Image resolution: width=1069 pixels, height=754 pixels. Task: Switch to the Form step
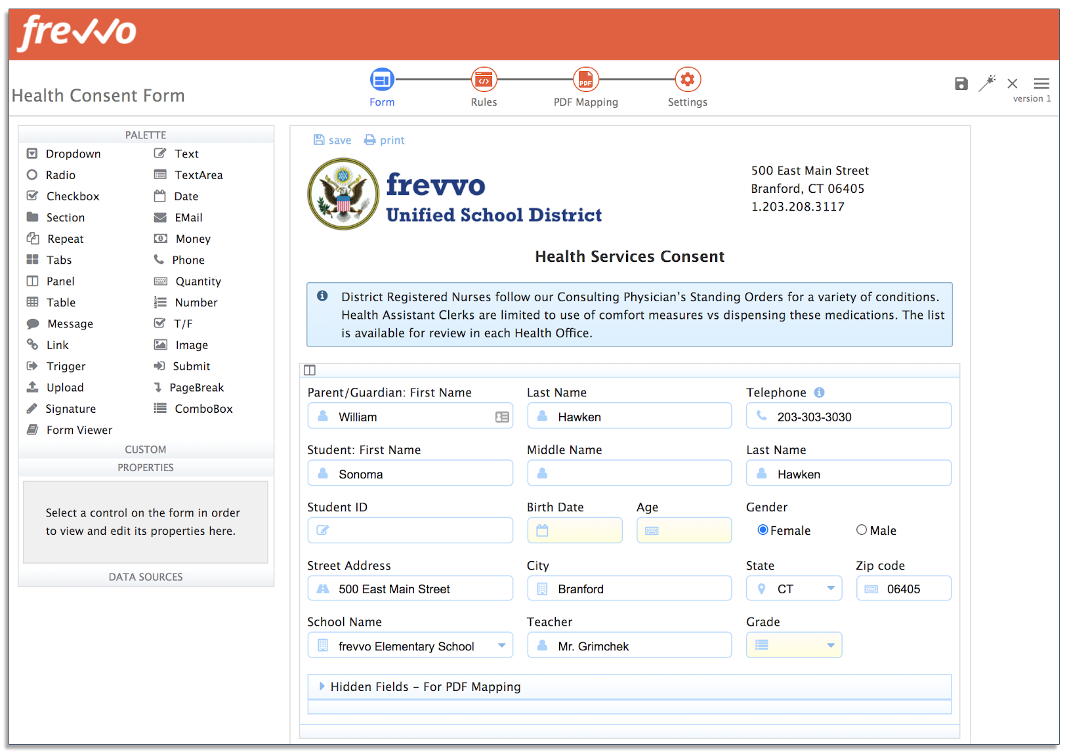click(382, 87)
